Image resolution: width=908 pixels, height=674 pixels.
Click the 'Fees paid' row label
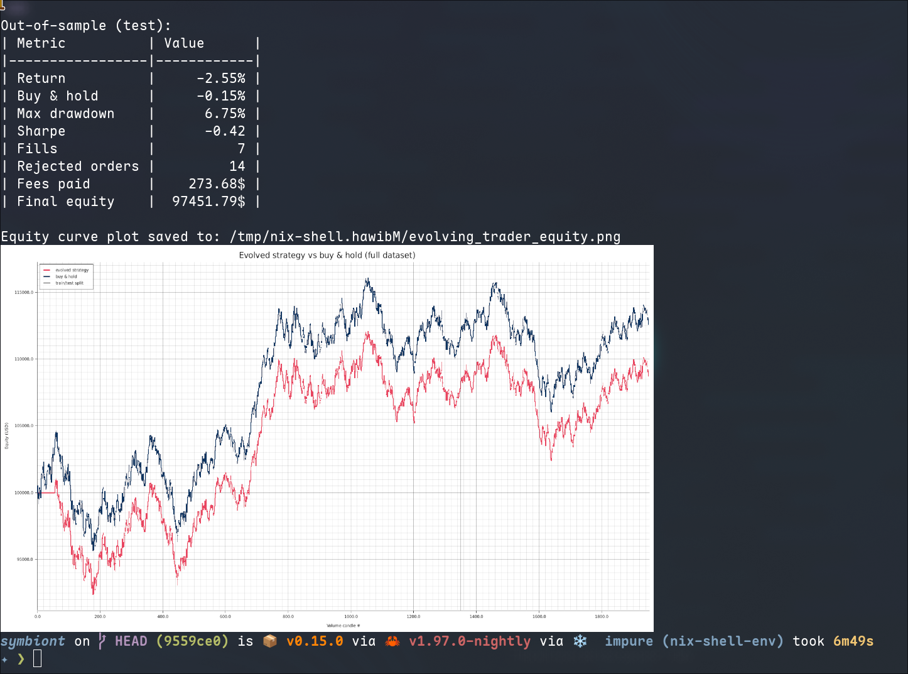click(53, 184)
